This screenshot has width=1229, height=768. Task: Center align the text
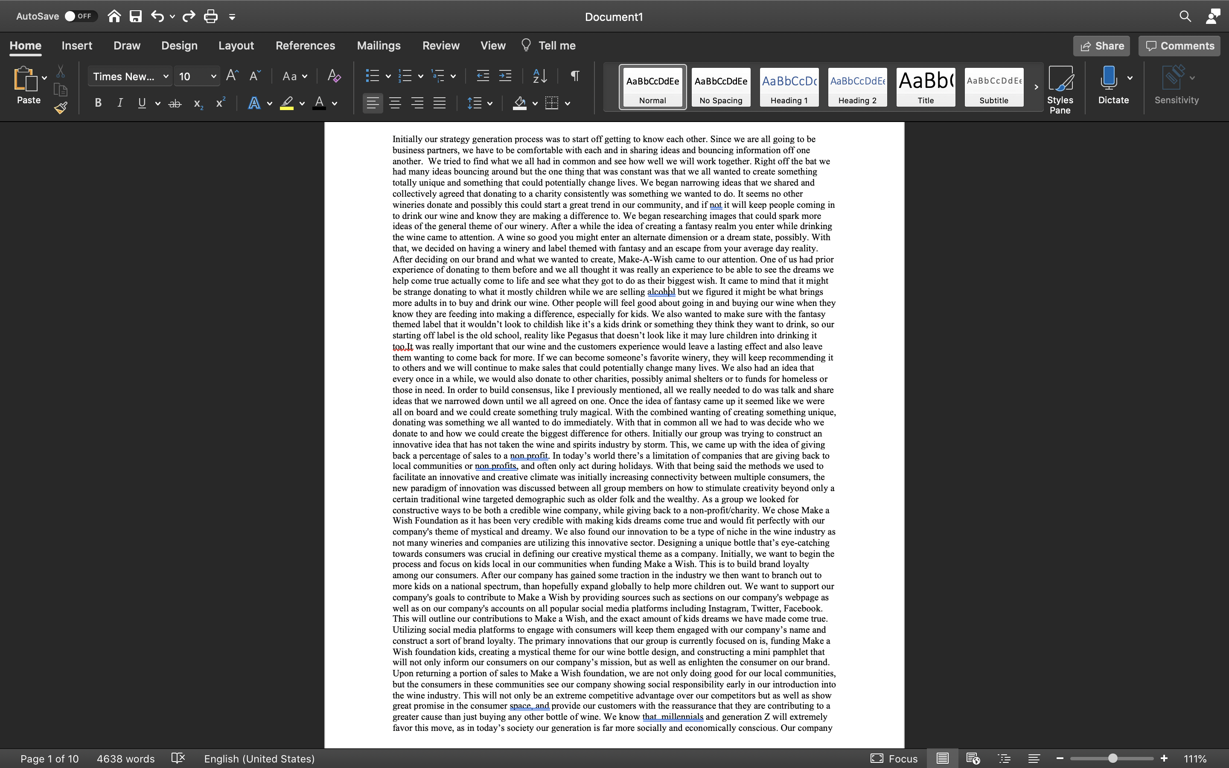coord(395,104)
